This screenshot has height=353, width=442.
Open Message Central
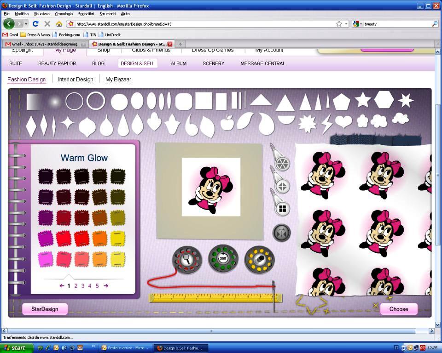[263, 63]
